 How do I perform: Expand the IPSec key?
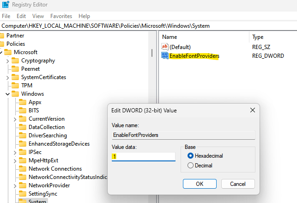tap(15, 153)
